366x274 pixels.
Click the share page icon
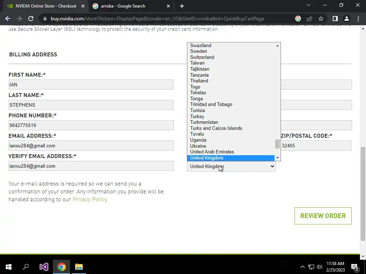point(310,19)
